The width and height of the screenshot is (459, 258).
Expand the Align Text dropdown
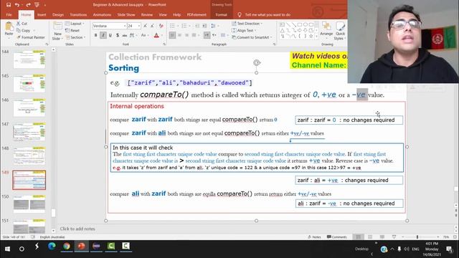click(244, 30)
